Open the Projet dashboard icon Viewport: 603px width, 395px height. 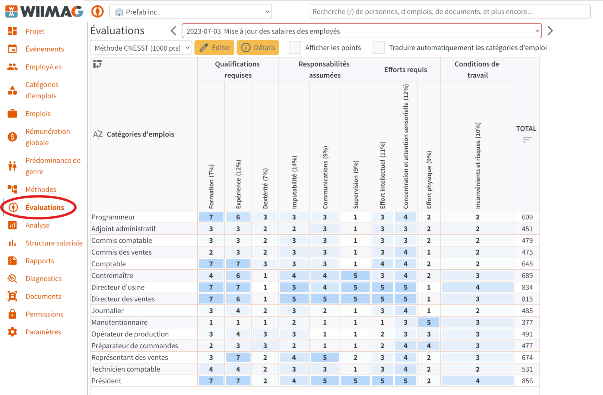12,31
